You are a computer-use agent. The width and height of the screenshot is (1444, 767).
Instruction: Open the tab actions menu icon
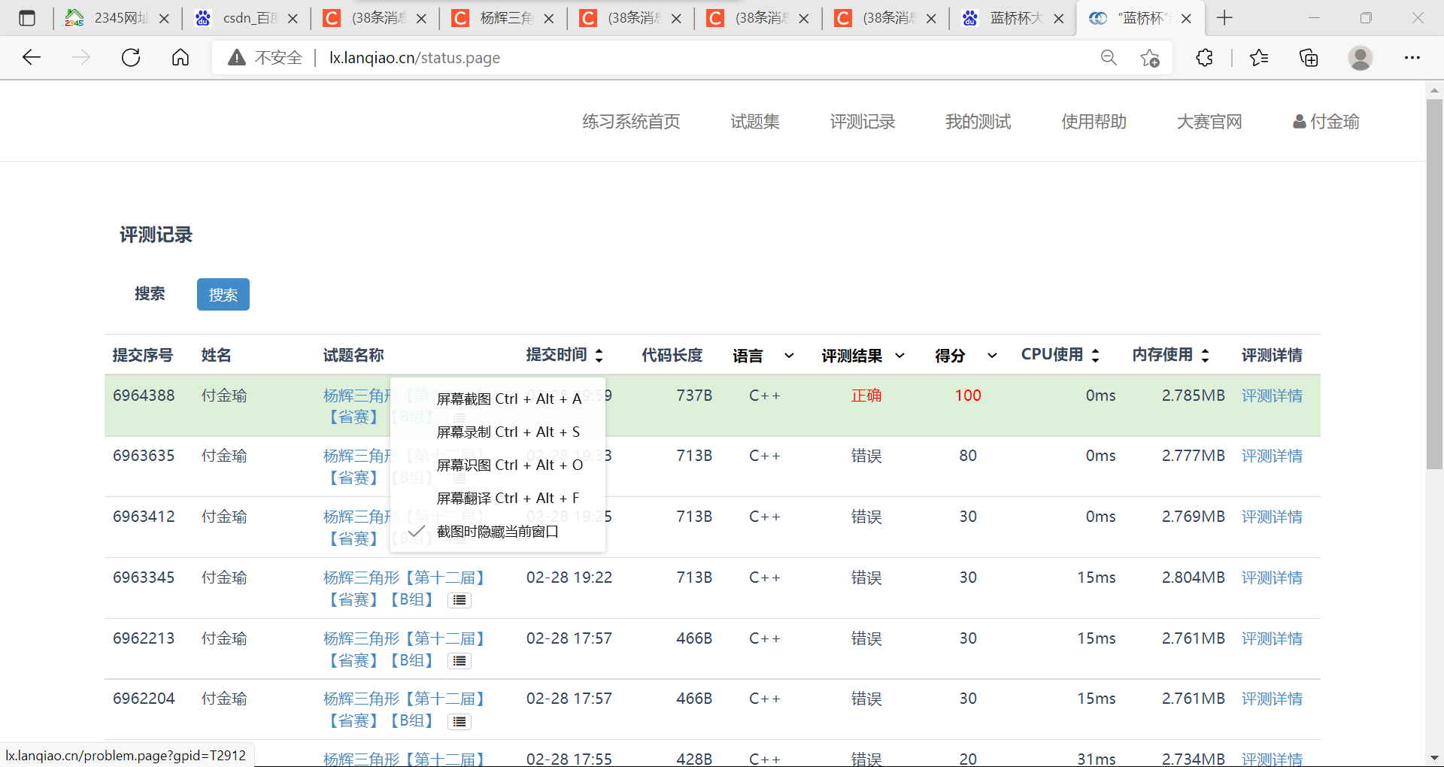click(x=27, y=18)
